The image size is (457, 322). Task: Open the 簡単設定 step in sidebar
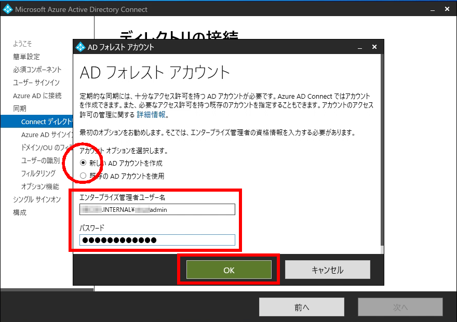pyautogui.click(x=26, y=57)
